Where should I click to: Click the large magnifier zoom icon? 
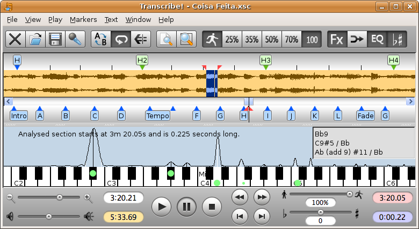tap(186, 40)
